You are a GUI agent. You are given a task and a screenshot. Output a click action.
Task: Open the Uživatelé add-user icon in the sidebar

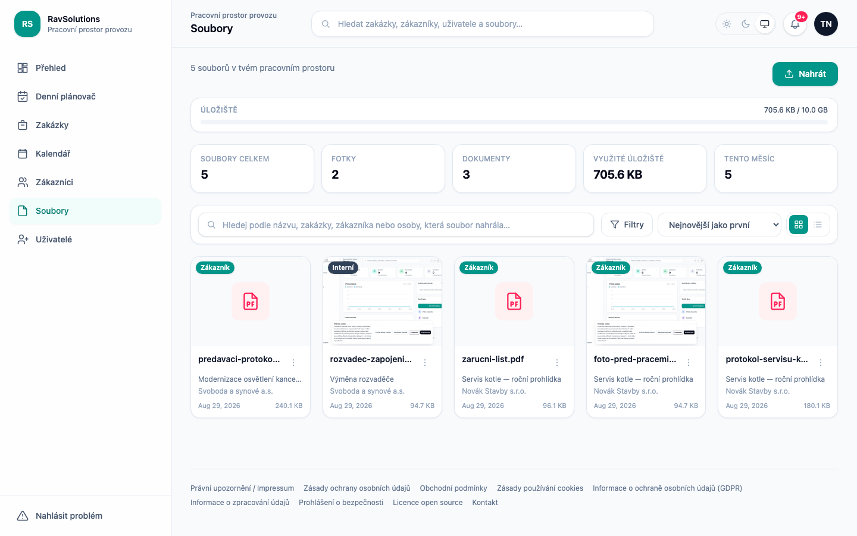point(23,239)
